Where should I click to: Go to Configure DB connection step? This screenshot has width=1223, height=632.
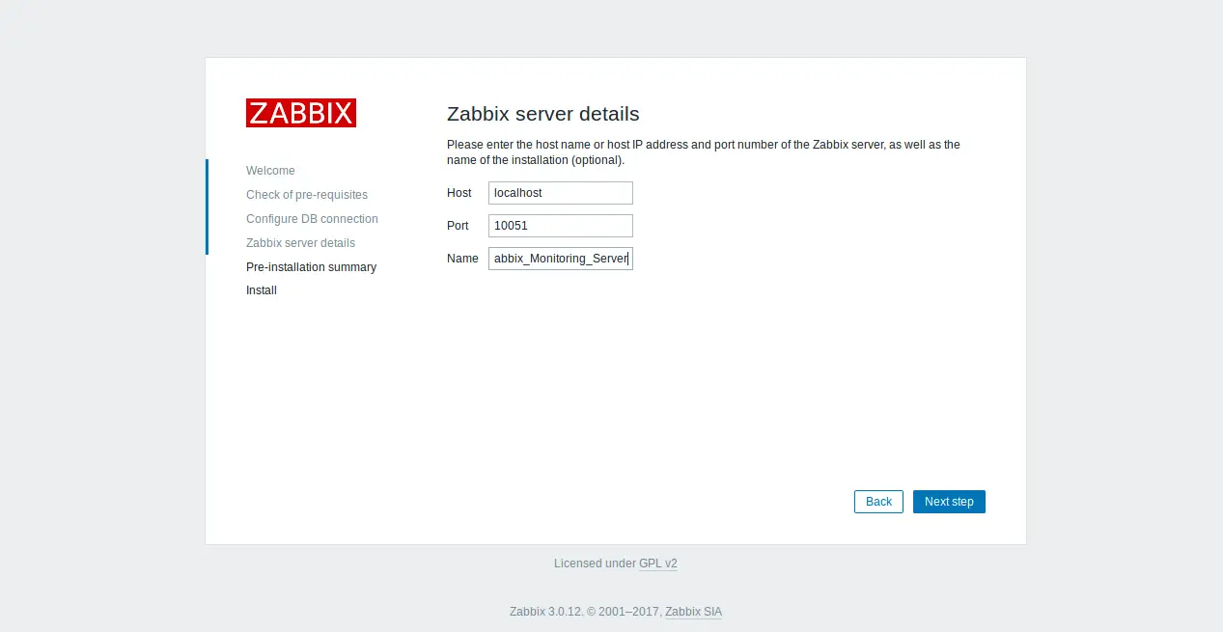tap(312, 219)
